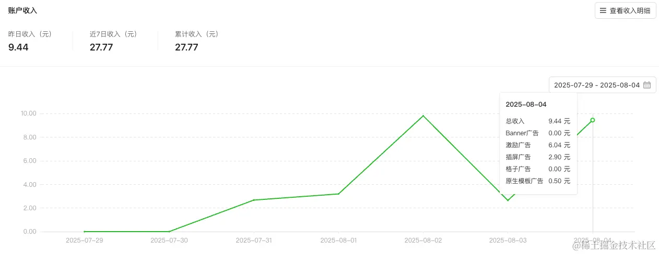Select the 近7日收入 27.77 value

[101, 47]
